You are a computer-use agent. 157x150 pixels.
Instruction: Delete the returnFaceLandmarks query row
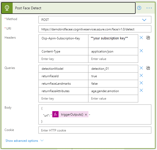point(141,83)
